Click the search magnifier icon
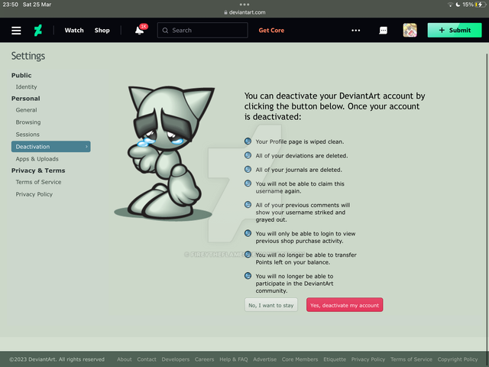The height and width of the screenshot is (367, 489). point(165,31)
